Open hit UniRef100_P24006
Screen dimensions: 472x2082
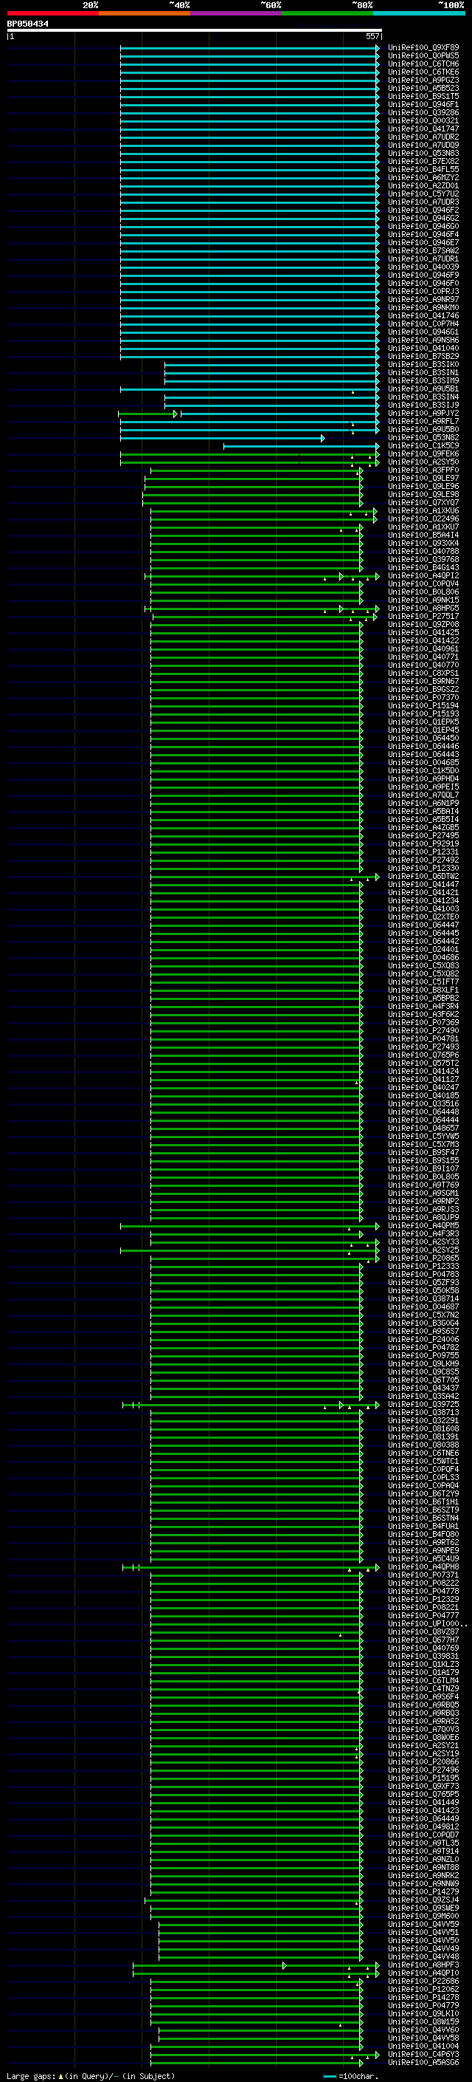pos(423,1339)
